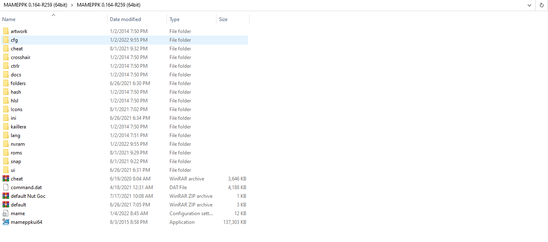Click the size value 4,188 KB

[237, 187]
